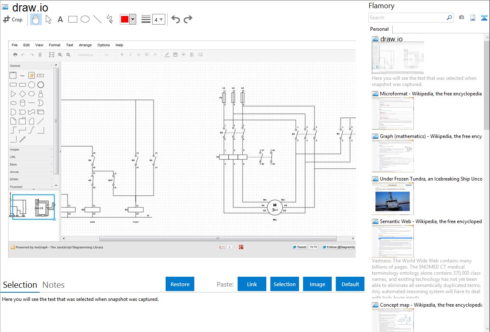
Task: Click the Image paste button
Action: pyautogui.click(x=317, y=284)
